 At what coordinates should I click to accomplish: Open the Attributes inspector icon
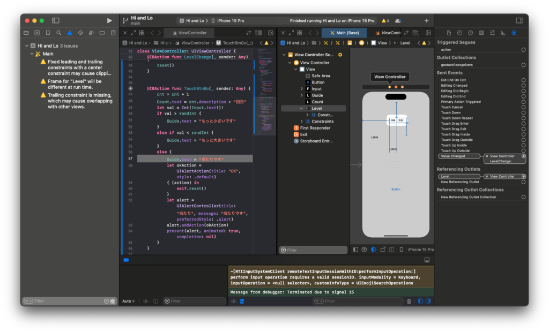coord(492,33)
